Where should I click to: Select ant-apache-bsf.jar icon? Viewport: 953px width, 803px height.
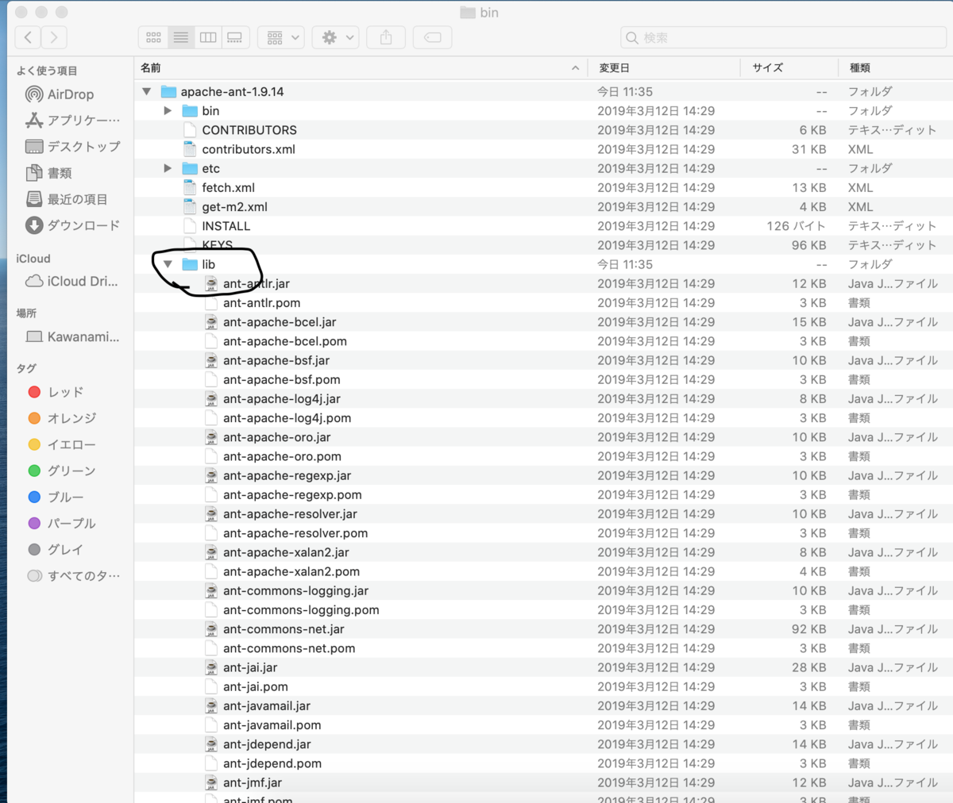click(211, 360)
